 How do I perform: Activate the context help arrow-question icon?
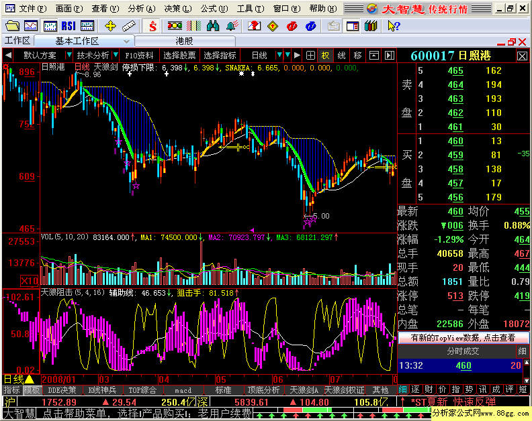point(394,25)
